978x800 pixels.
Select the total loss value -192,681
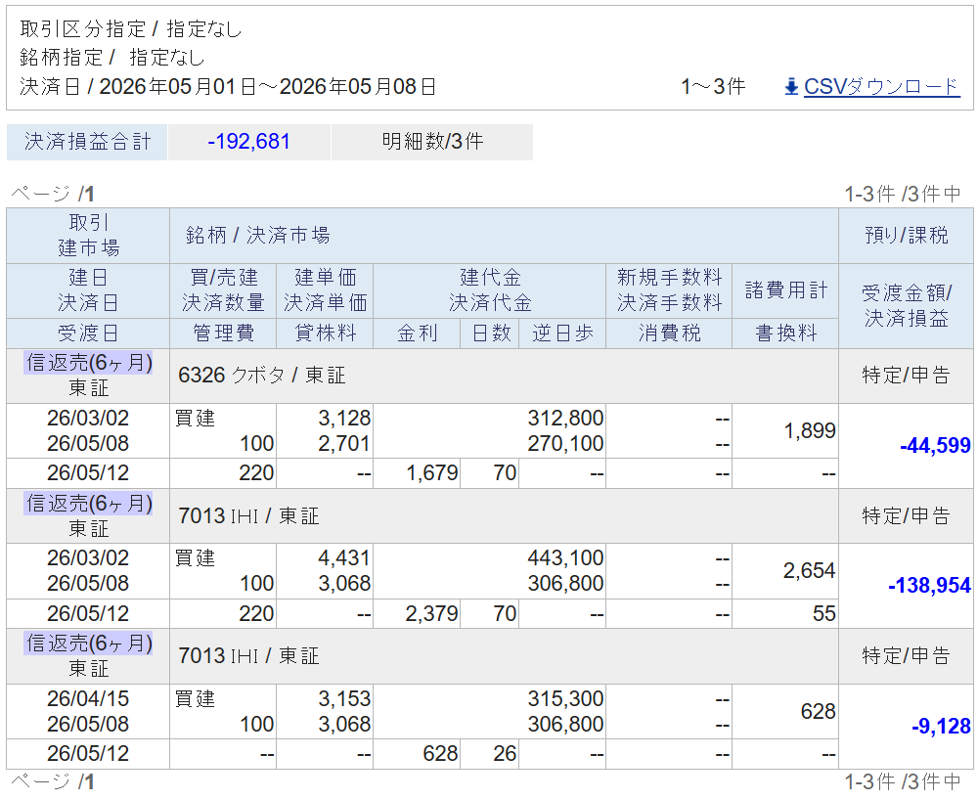(248, 142)
